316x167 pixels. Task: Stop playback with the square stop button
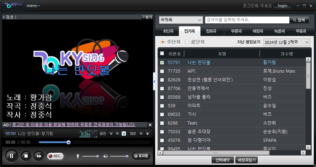tap(26, 156)
